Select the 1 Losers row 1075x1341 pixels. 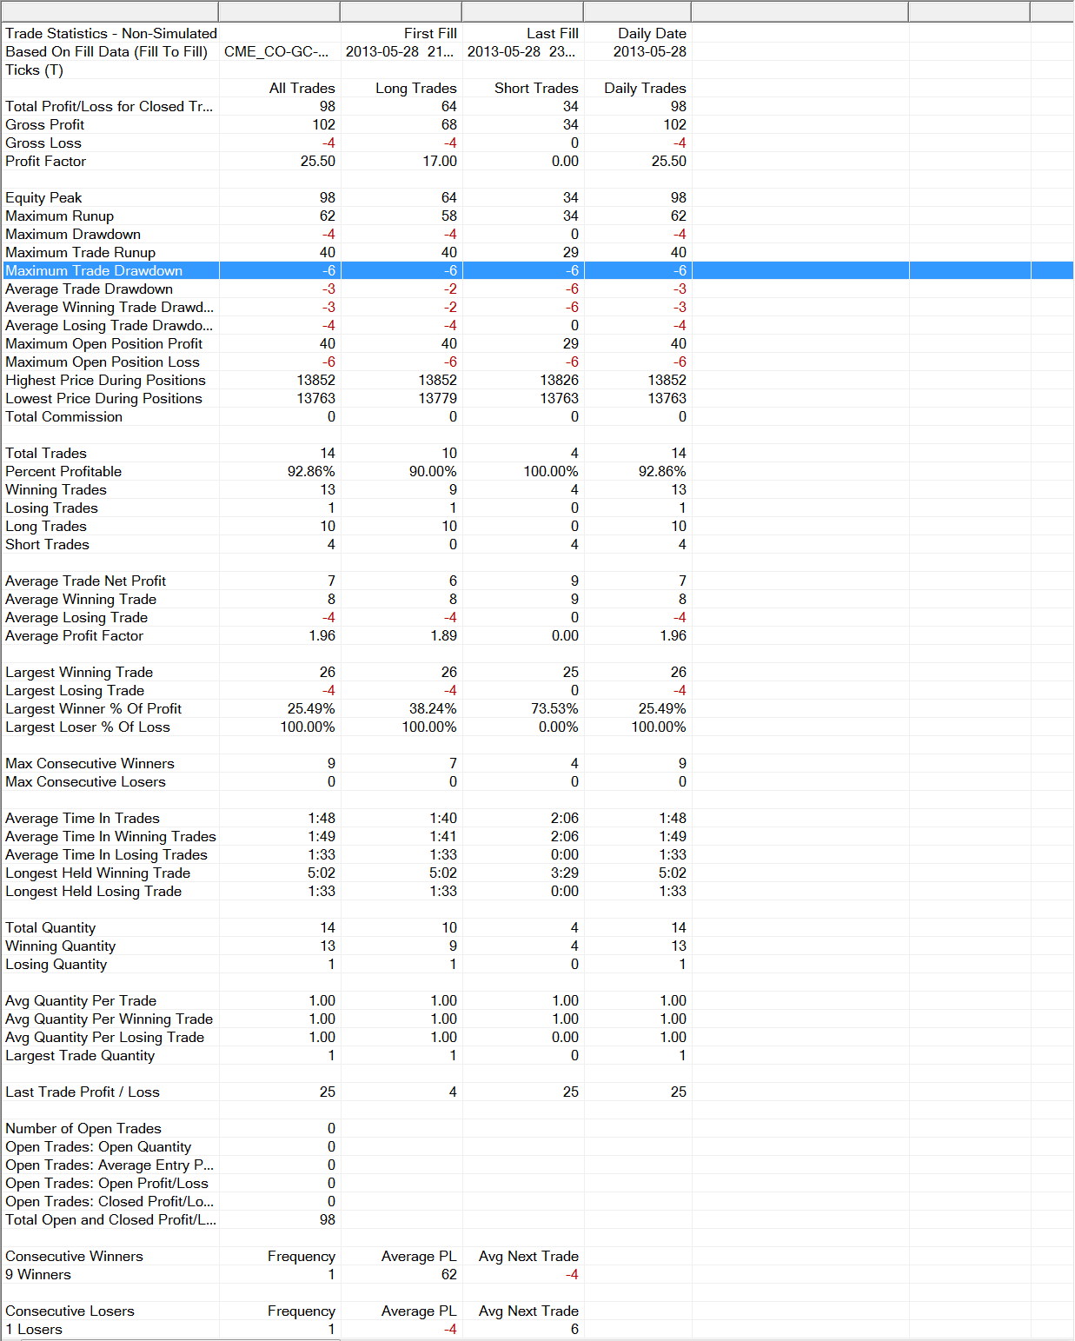[34, 1329]
